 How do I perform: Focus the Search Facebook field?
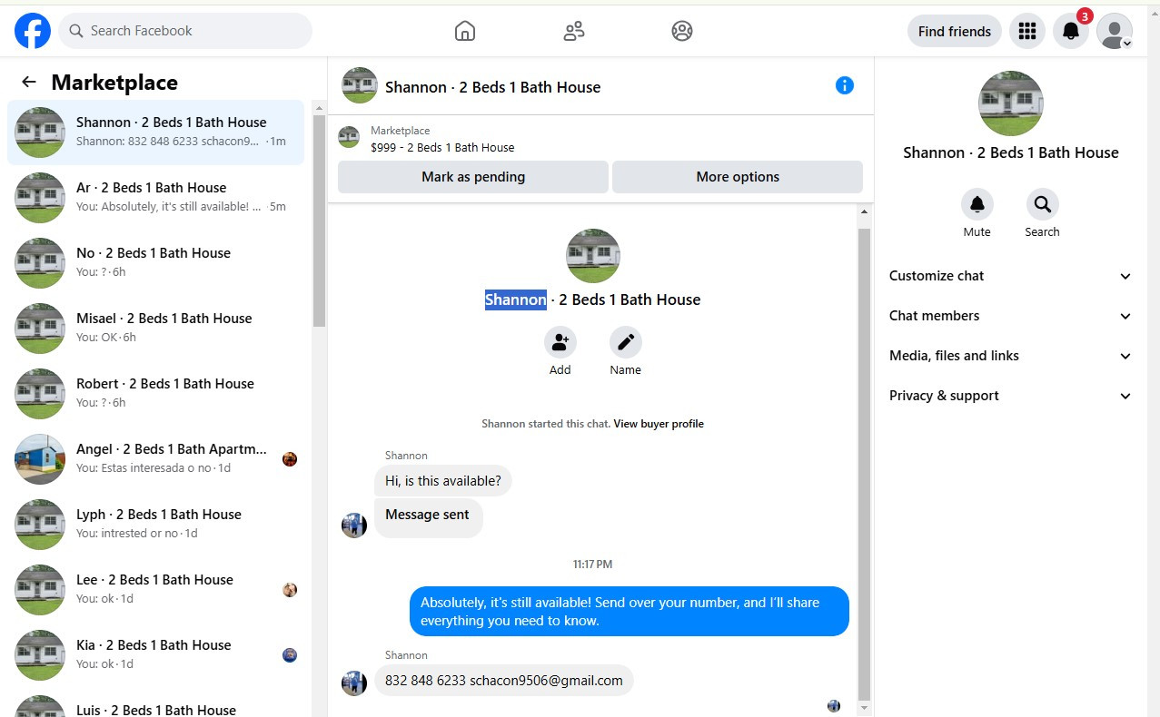[x=185, y=31]
